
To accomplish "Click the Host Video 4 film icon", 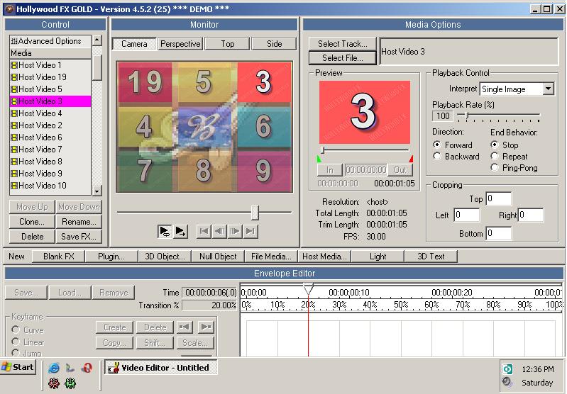I will click(x=14, y=113).
